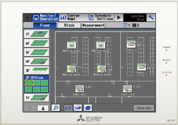Click the zoom out magnifier icon
178x125 pixels.
[56, 108]
